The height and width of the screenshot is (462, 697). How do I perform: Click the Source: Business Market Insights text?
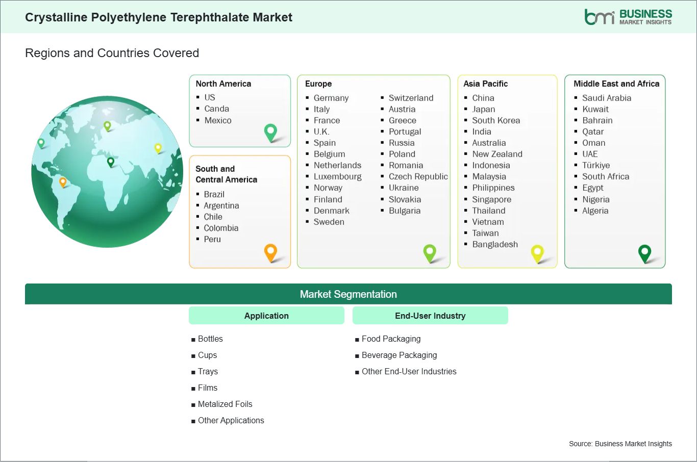tap(620, 444)
